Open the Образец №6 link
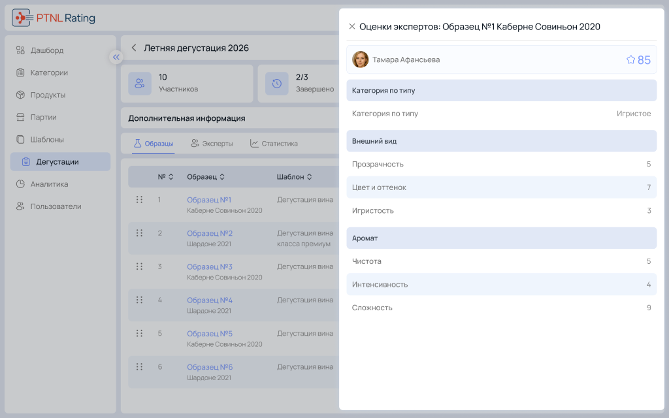 pos(210,367)
